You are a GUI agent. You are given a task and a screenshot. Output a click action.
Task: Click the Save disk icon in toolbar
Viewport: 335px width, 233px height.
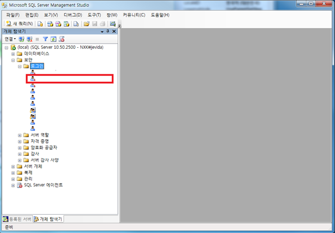[95, 24]
